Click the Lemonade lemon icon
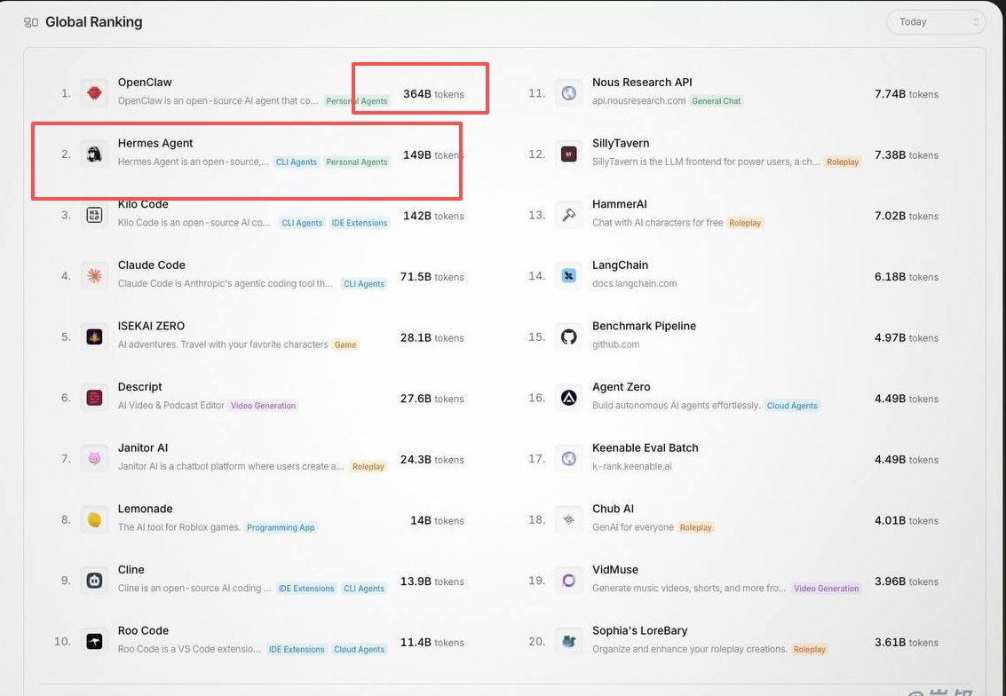The width and height of the screenshot is (1006, 696). click(94, 519)
